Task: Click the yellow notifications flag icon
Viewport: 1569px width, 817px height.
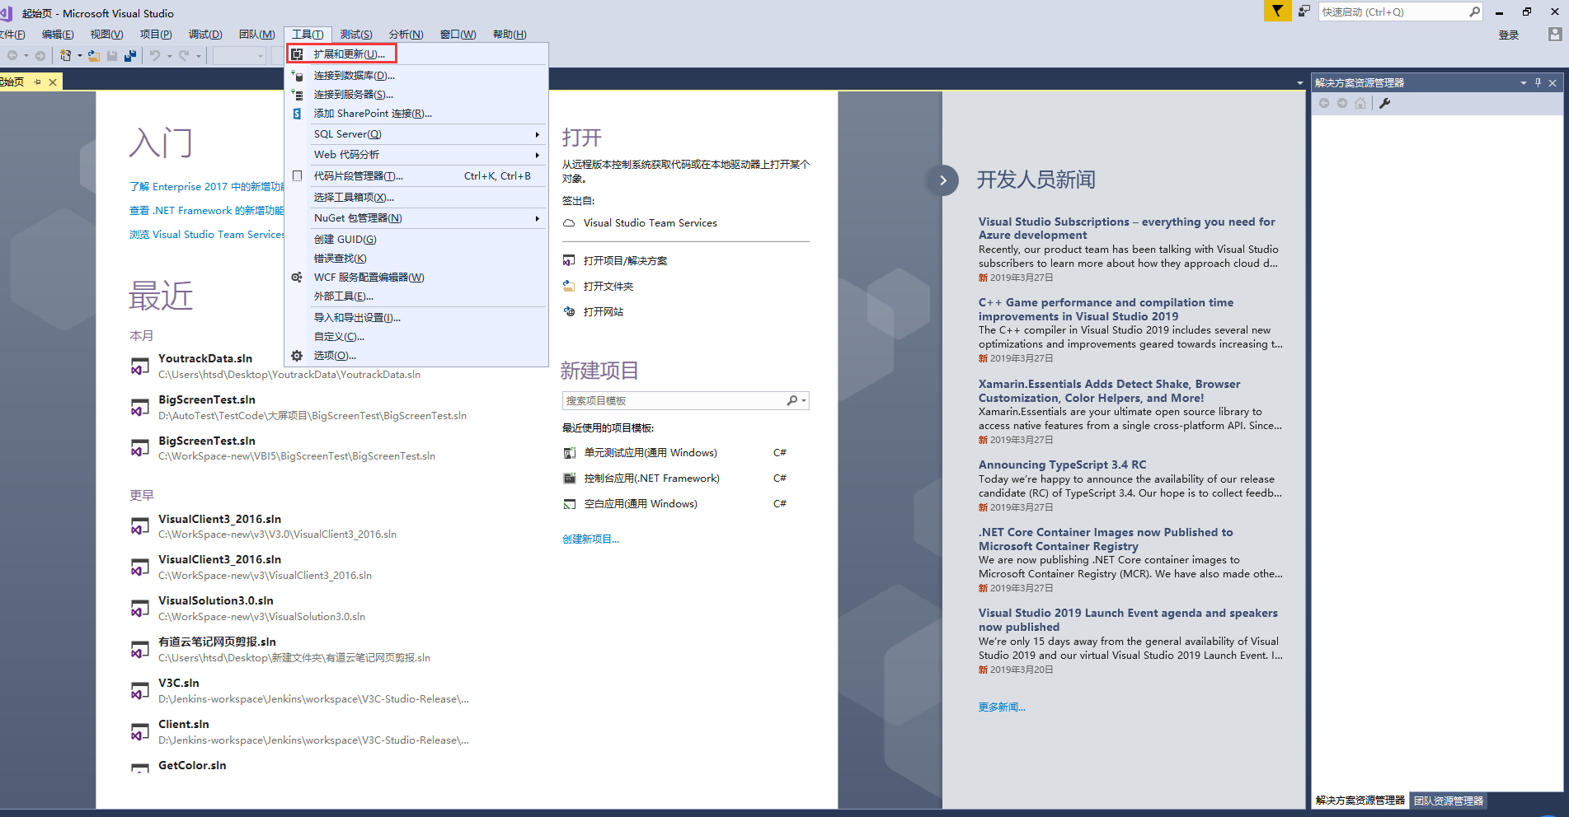Action: (1277, 12)
